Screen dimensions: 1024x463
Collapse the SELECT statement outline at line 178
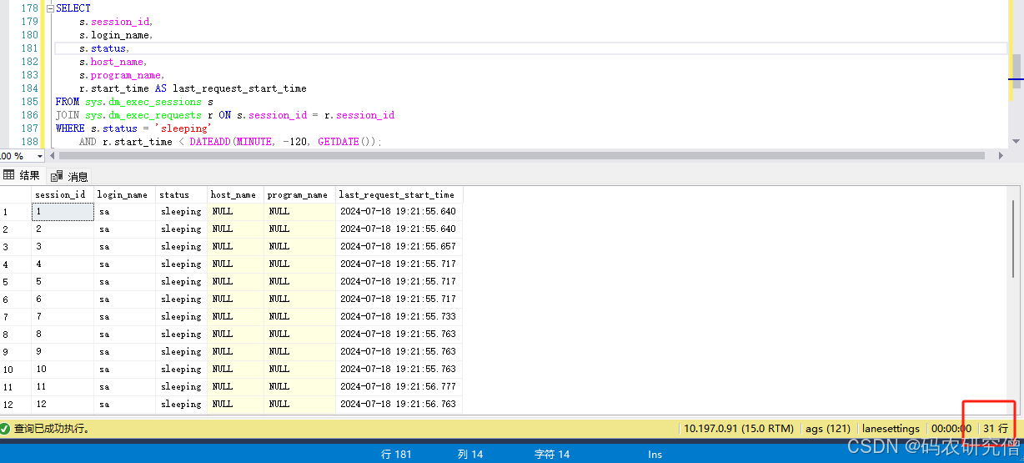coord(51,8)
